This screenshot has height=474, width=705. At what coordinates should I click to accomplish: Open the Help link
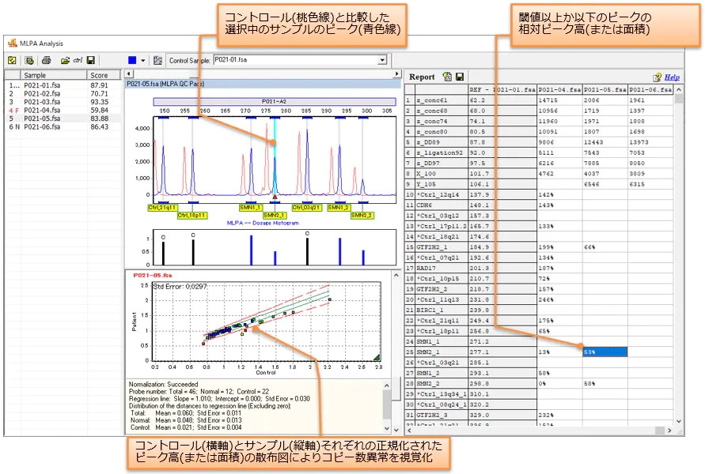(x=672, y=77)
